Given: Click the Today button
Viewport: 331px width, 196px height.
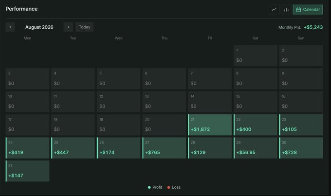Looking at the screenshot, I should (84, 27).
